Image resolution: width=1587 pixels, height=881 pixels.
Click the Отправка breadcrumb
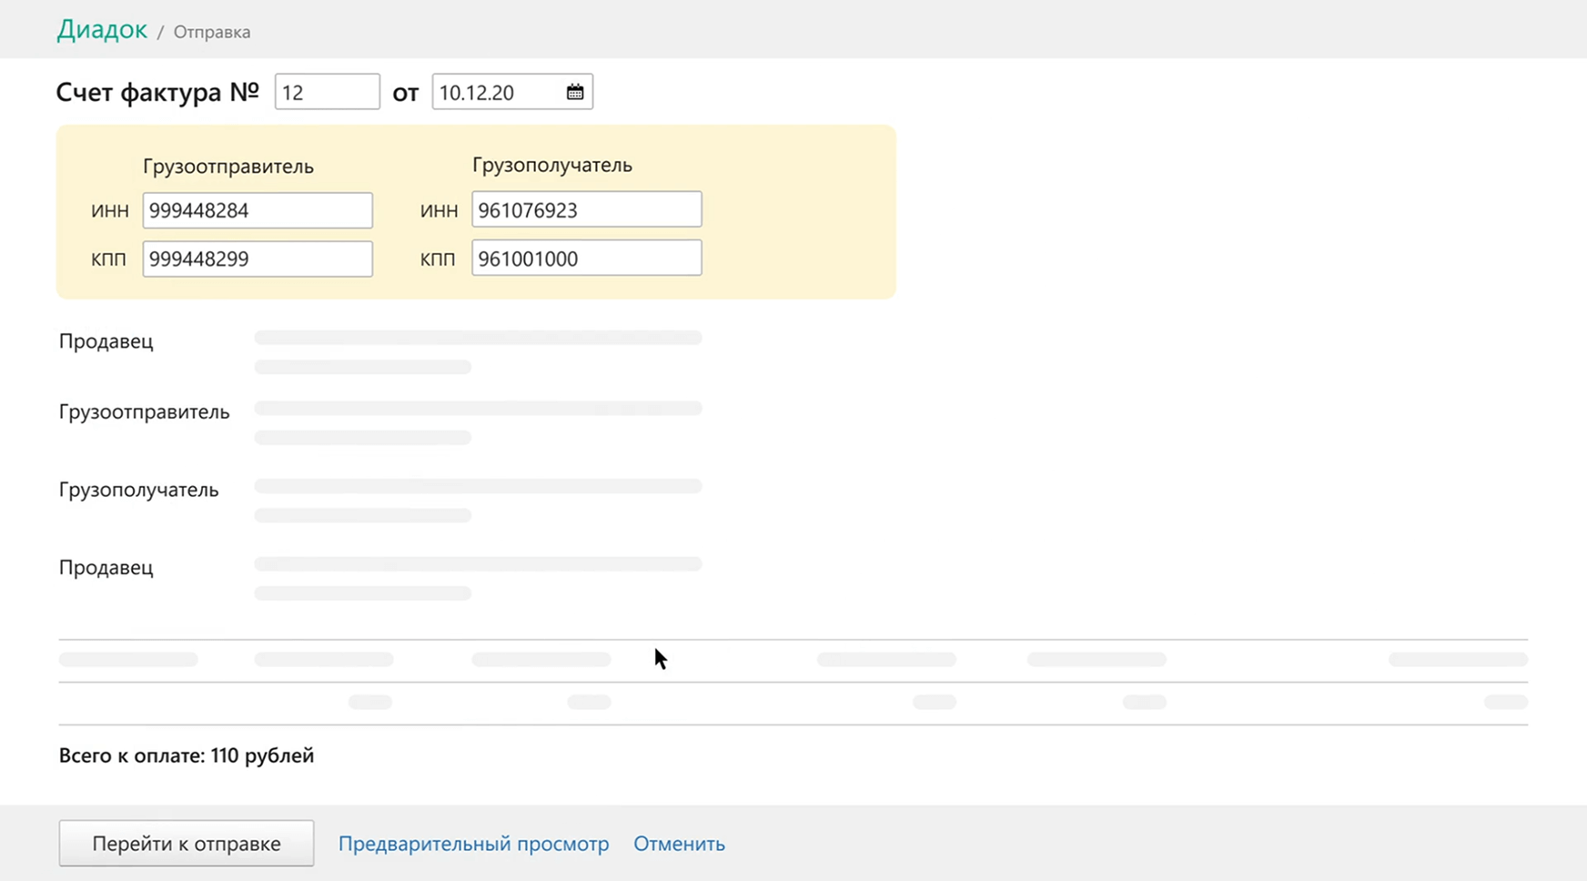(x=212, y=32)
